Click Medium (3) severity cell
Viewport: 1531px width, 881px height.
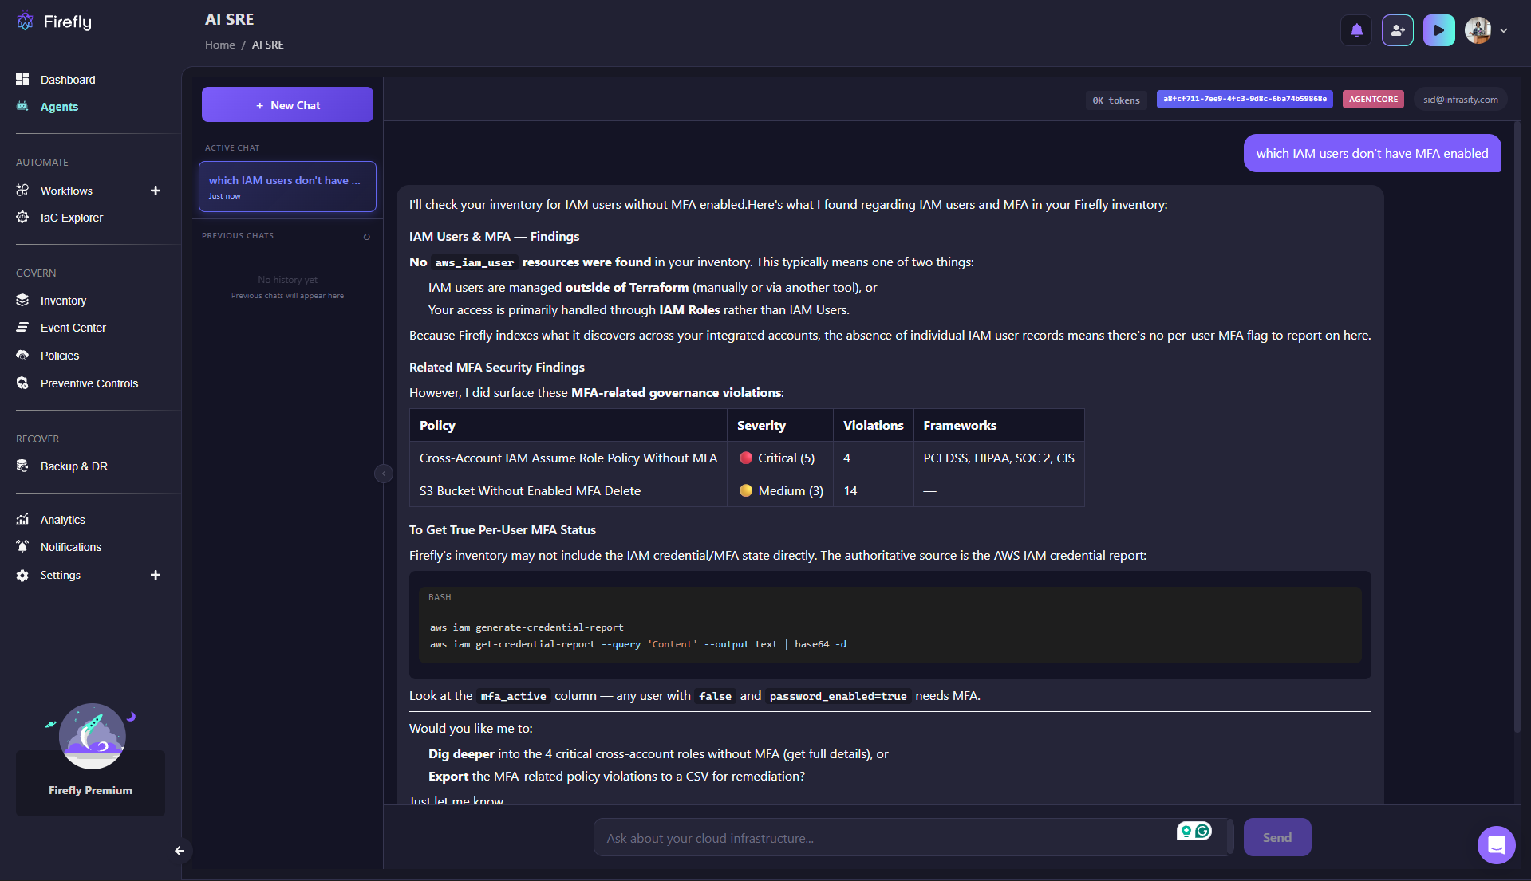(779, 490)
